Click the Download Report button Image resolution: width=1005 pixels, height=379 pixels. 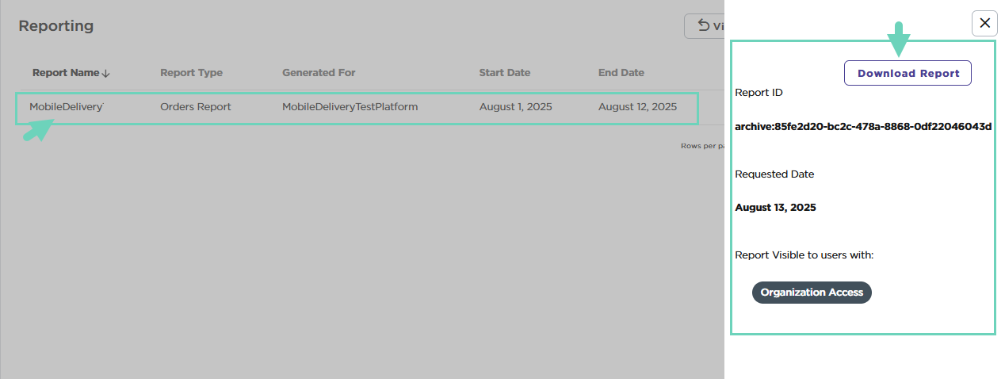click(x=908, y=73)
